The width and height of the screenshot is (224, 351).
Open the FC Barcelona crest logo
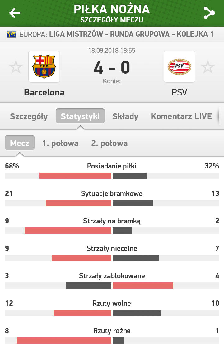(x=44, y=67)
